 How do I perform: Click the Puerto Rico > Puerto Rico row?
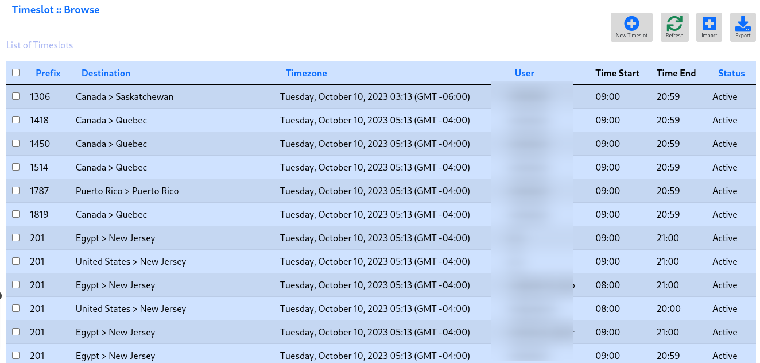click(x=381, y=191)
